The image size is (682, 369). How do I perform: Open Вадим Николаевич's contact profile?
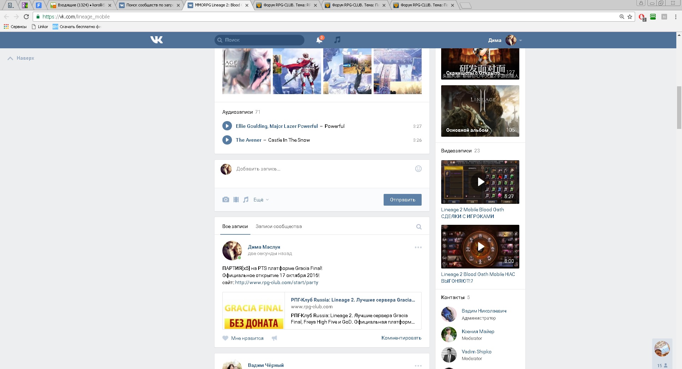(x=484, y=311)
